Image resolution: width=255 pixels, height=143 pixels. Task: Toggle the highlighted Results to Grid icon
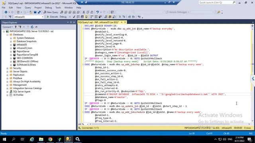tap(110, 17)
